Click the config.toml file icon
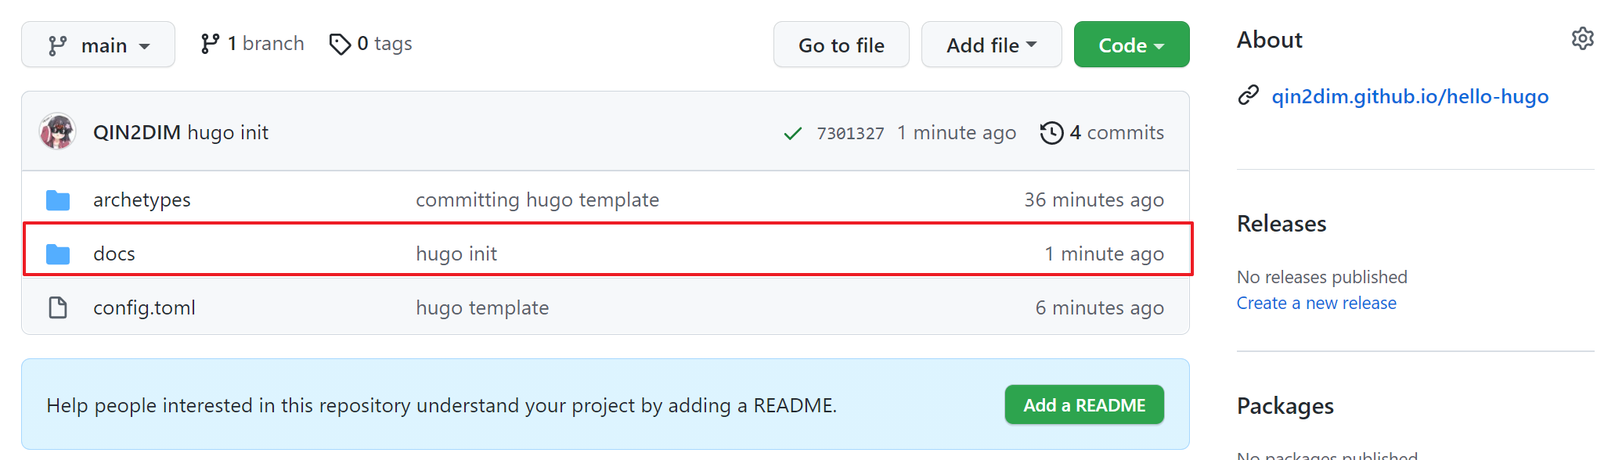Screen dimensions: 1615x460 58,307
